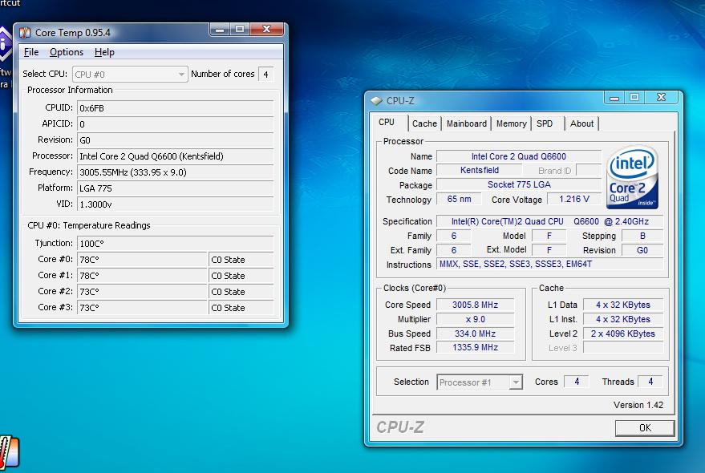Click the Tjunction field 100C°

[176, 244]
